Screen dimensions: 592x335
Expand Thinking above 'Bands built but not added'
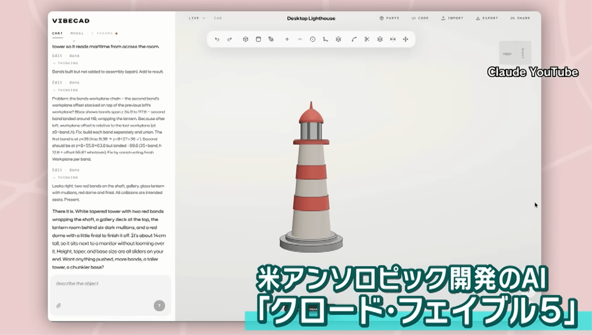(x=65, y=64)
